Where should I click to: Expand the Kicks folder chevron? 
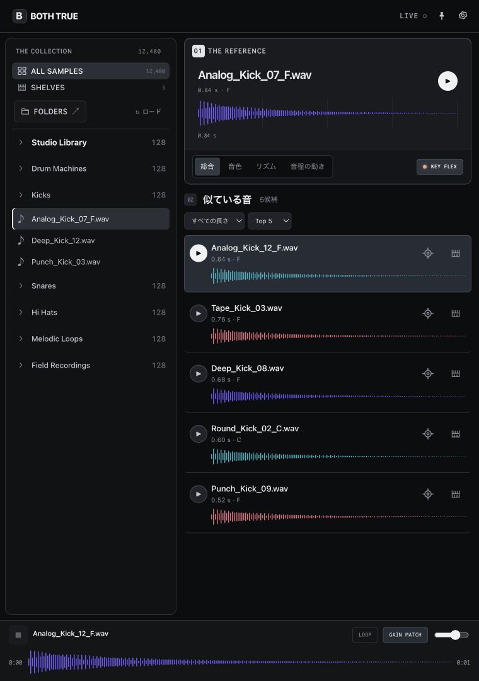pyautogui.click(x=20, y=195)
